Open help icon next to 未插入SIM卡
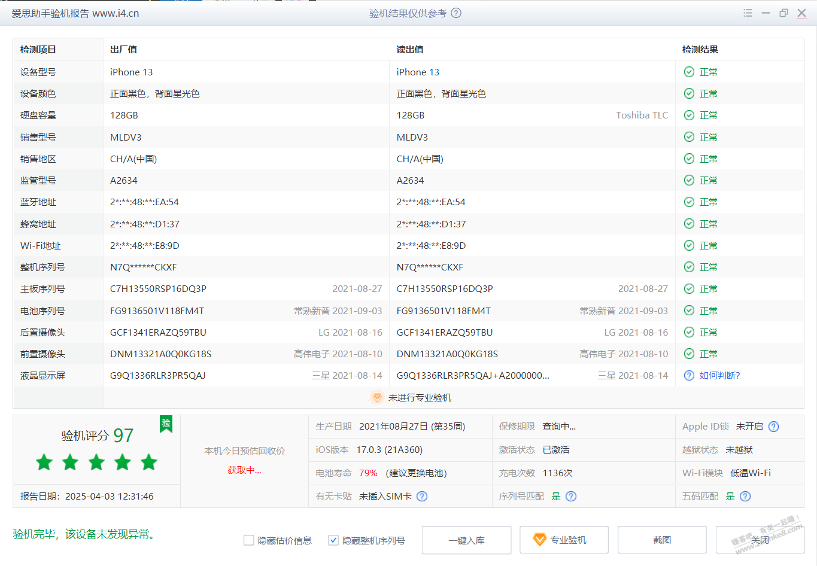 tap(422, 496)
